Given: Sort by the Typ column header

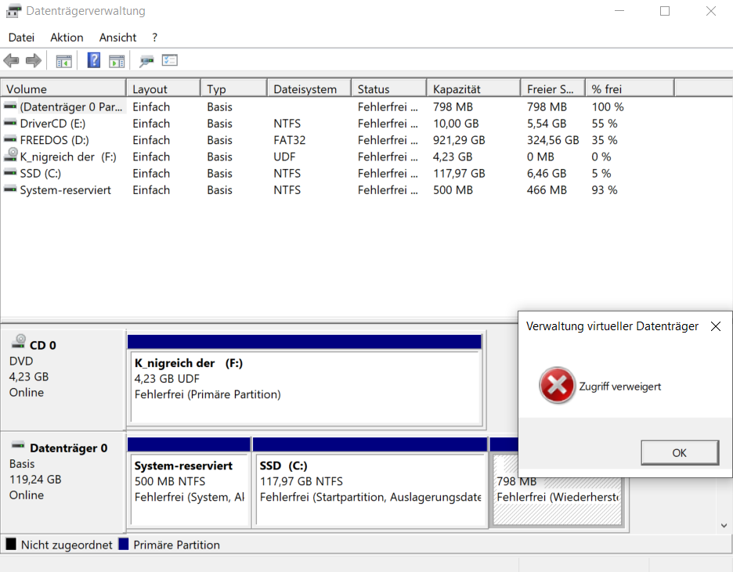Looking at the screenshot, I should 233,88.
